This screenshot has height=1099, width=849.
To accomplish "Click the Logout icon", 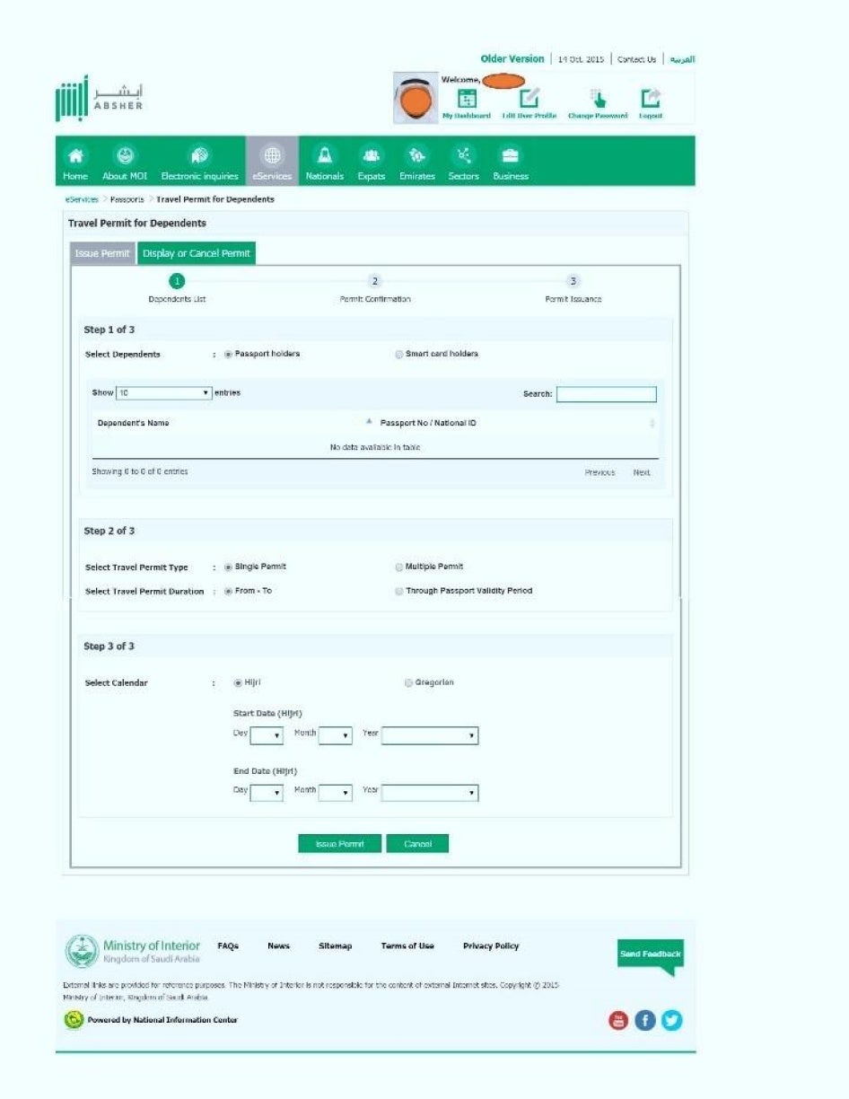I will [x=651, y=99].
